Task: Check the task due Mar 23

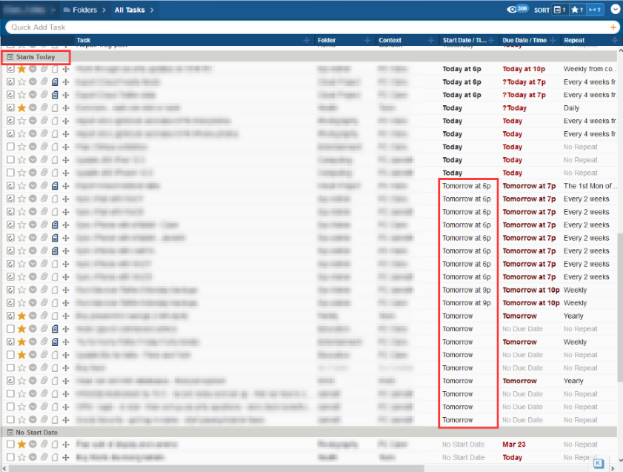Action: [10, 445]
